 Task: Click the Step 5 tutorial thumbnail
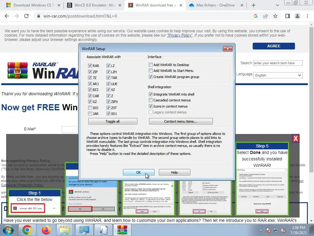pyautogui.click(x=262, y=179)
